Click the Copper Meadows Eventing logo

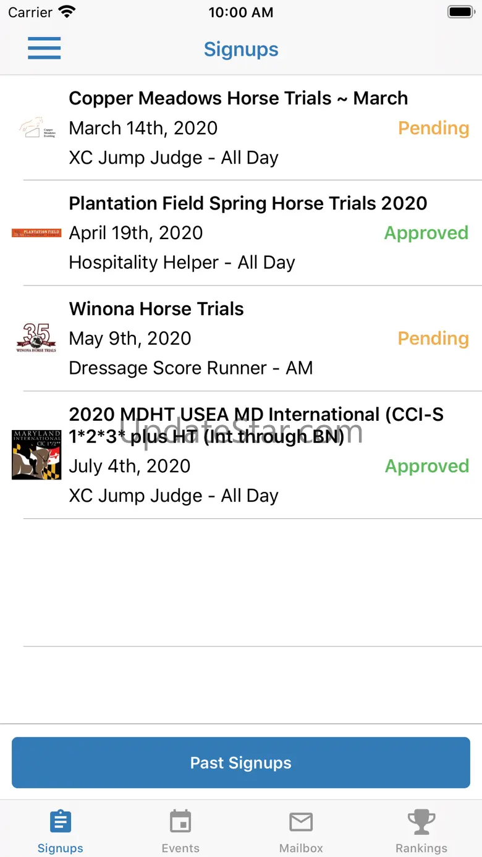click(x=37, y=128)
